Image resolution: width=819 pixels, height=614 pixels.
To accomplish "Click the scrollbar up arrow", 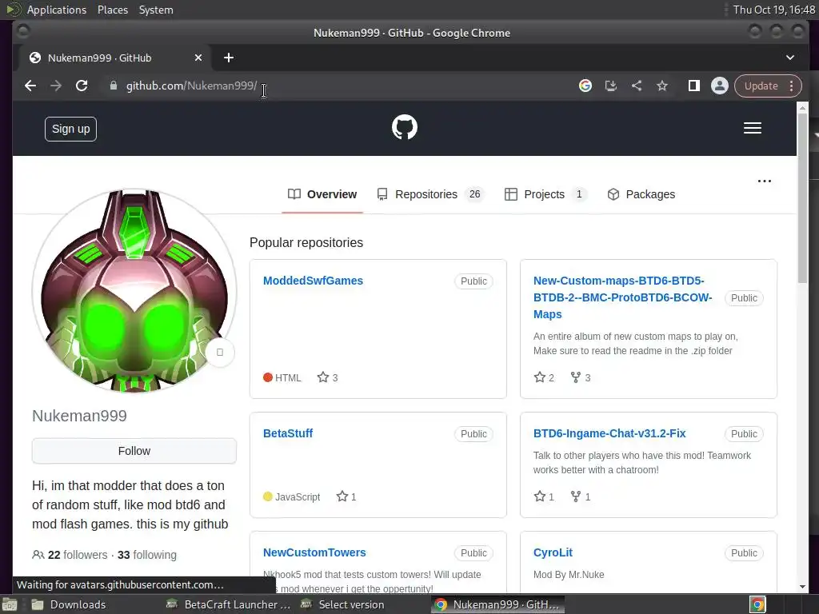I will coord(802,107).
